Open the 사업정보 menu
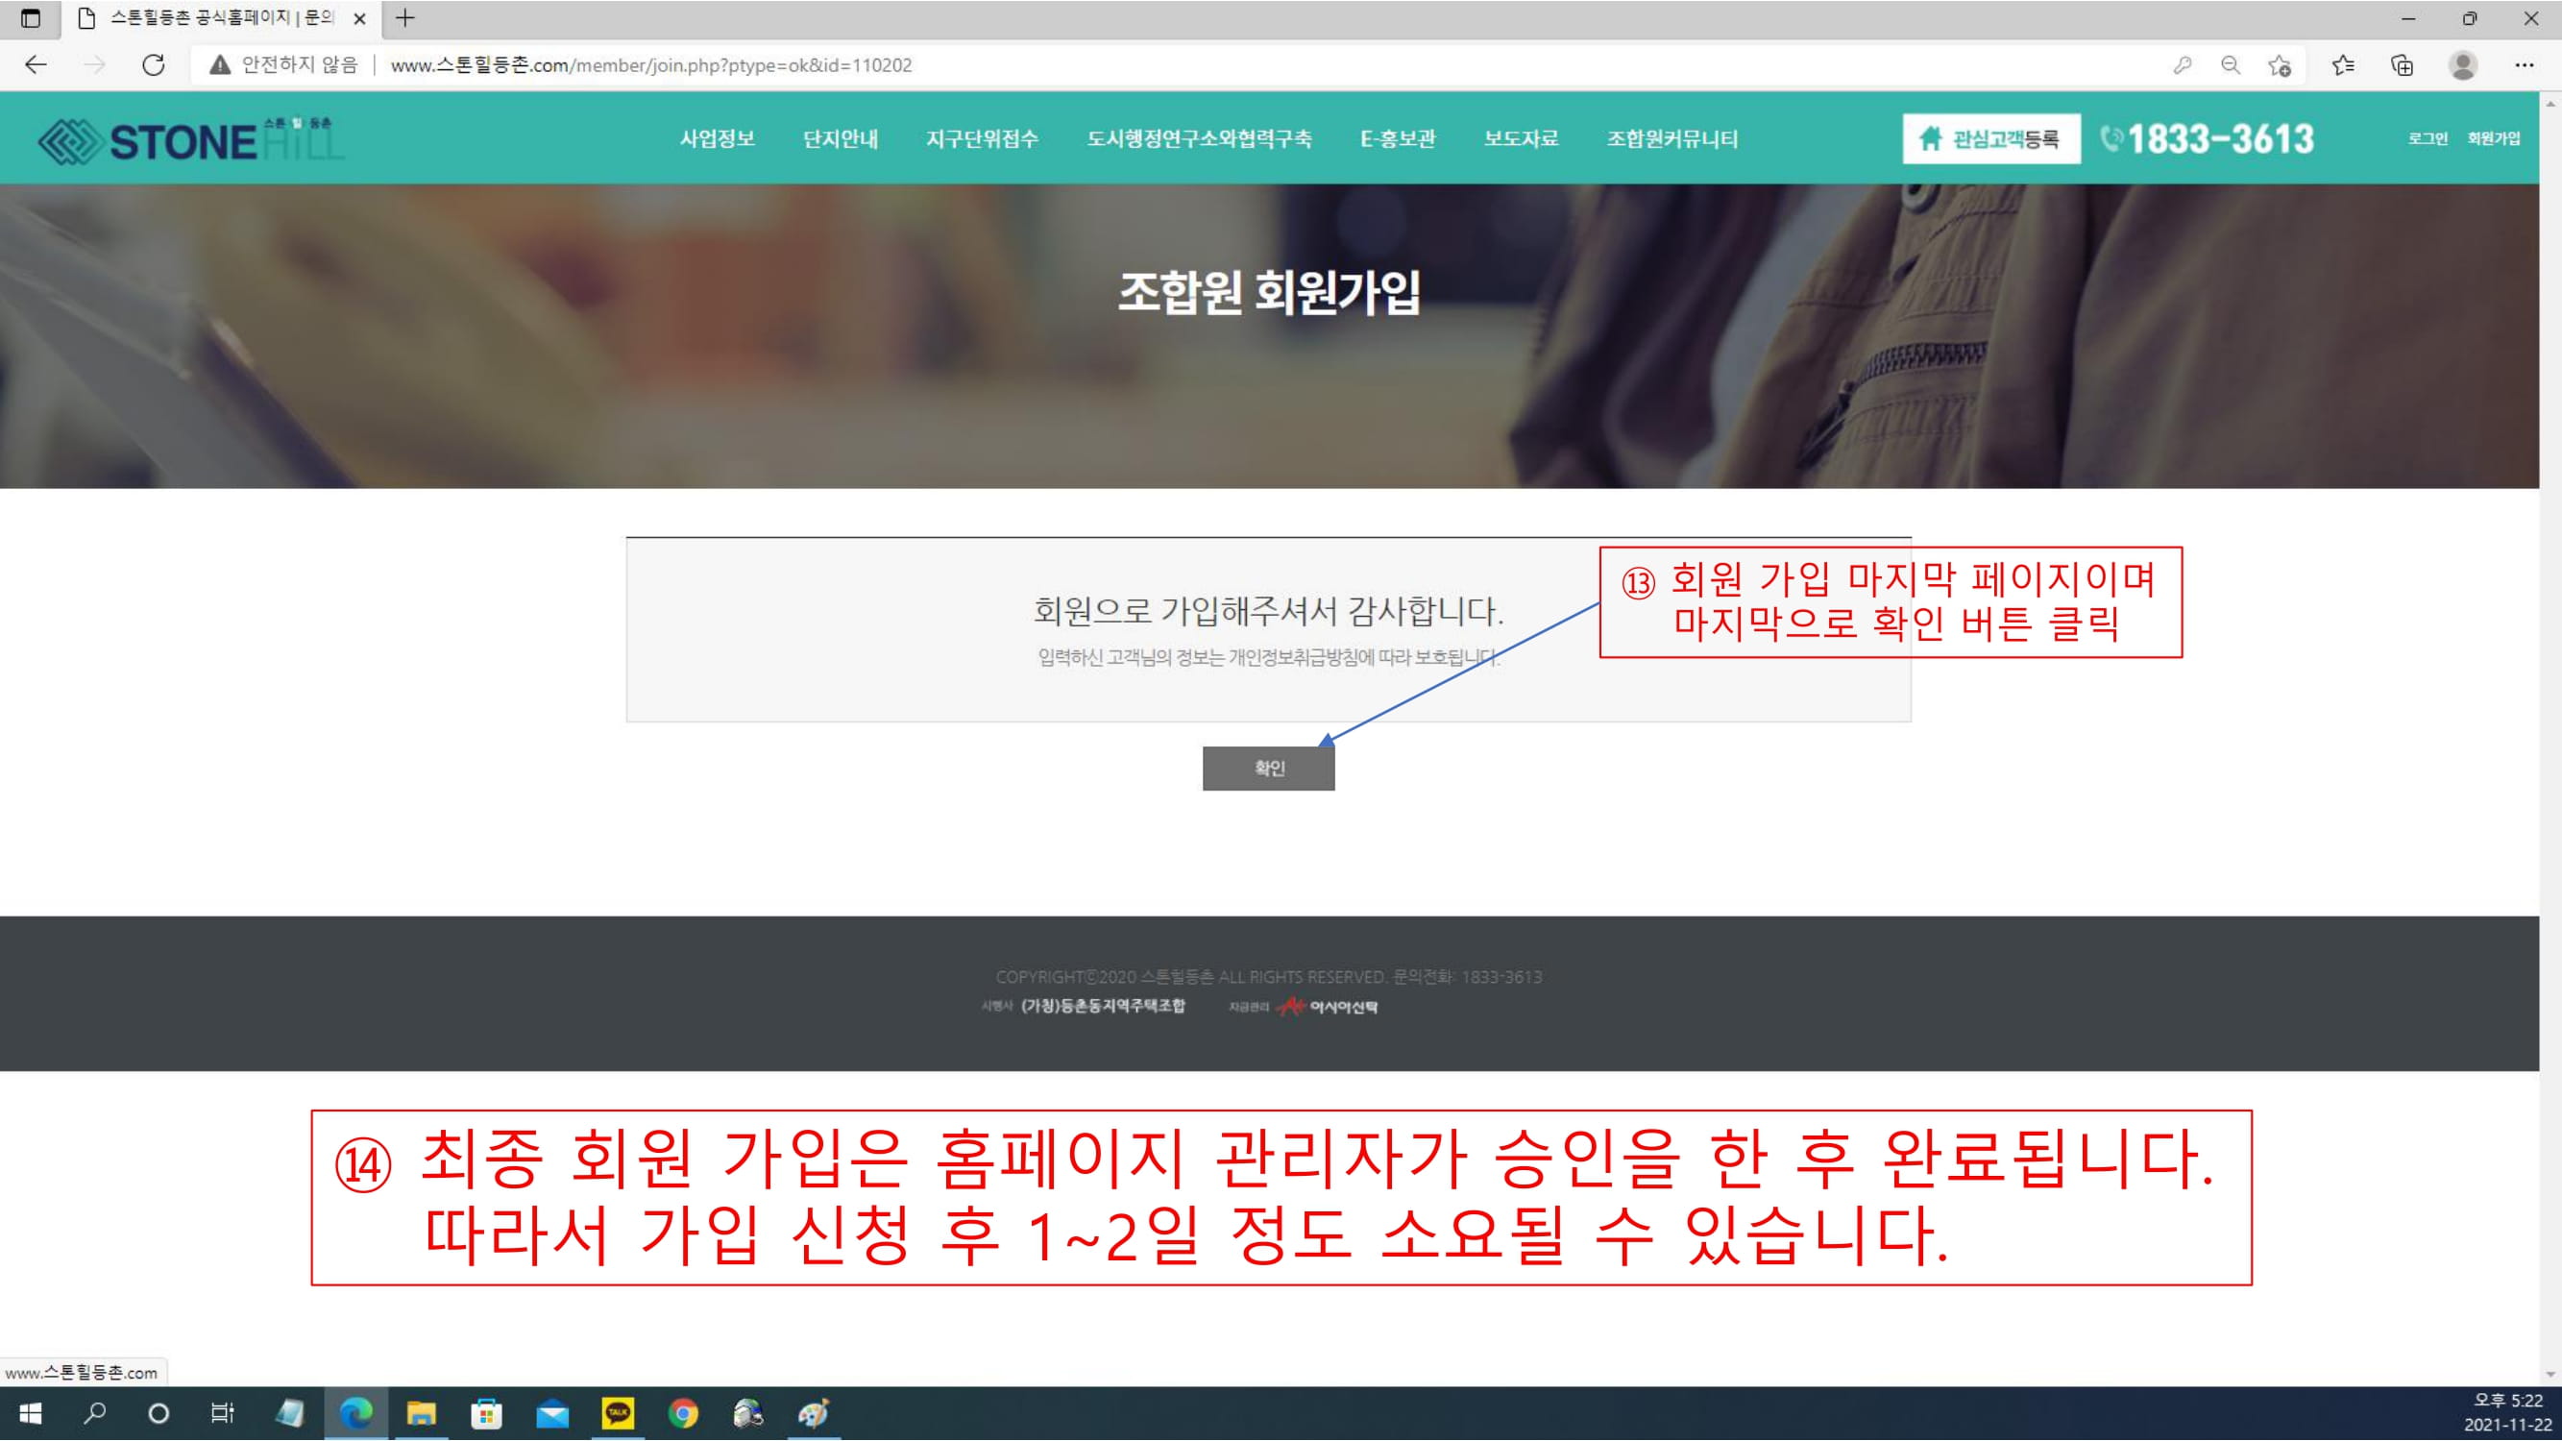Screen dimensions: 2562x1441 (x=717, y=139)
